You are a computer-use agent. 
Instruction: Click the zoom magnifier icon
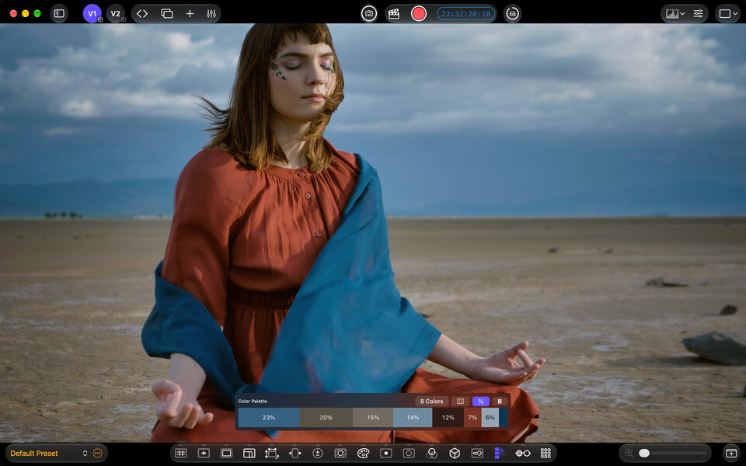click(x=629, y=453)
